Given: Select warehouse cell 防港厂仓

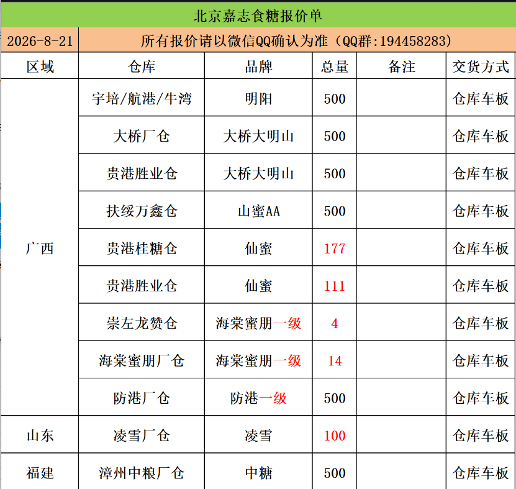Looking at the screenshot, I should 142,398.
